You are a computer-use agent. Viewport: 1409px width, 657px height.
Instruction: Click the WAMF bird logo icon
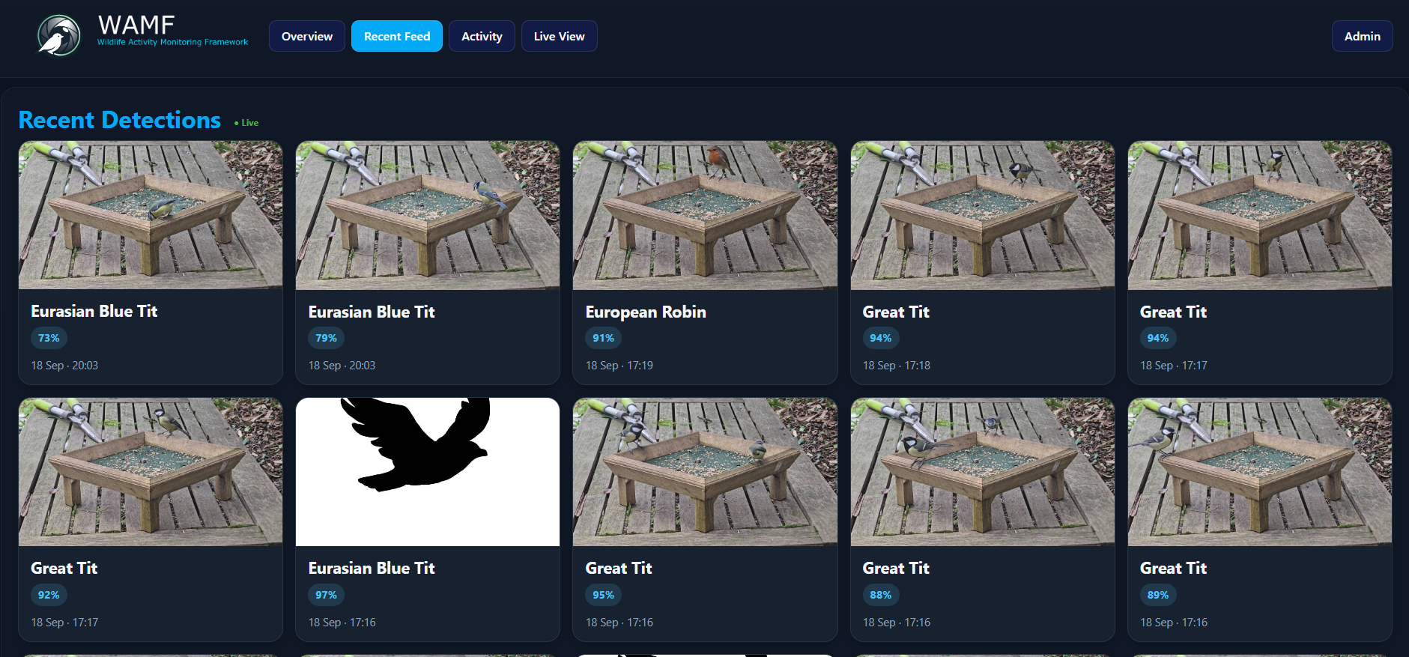(x=58, y=35)
